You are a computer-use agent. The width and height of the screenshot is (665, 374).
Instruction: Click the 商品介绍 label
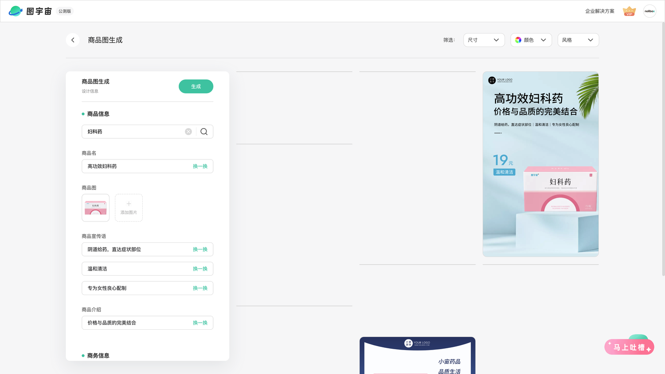(91, 310)
